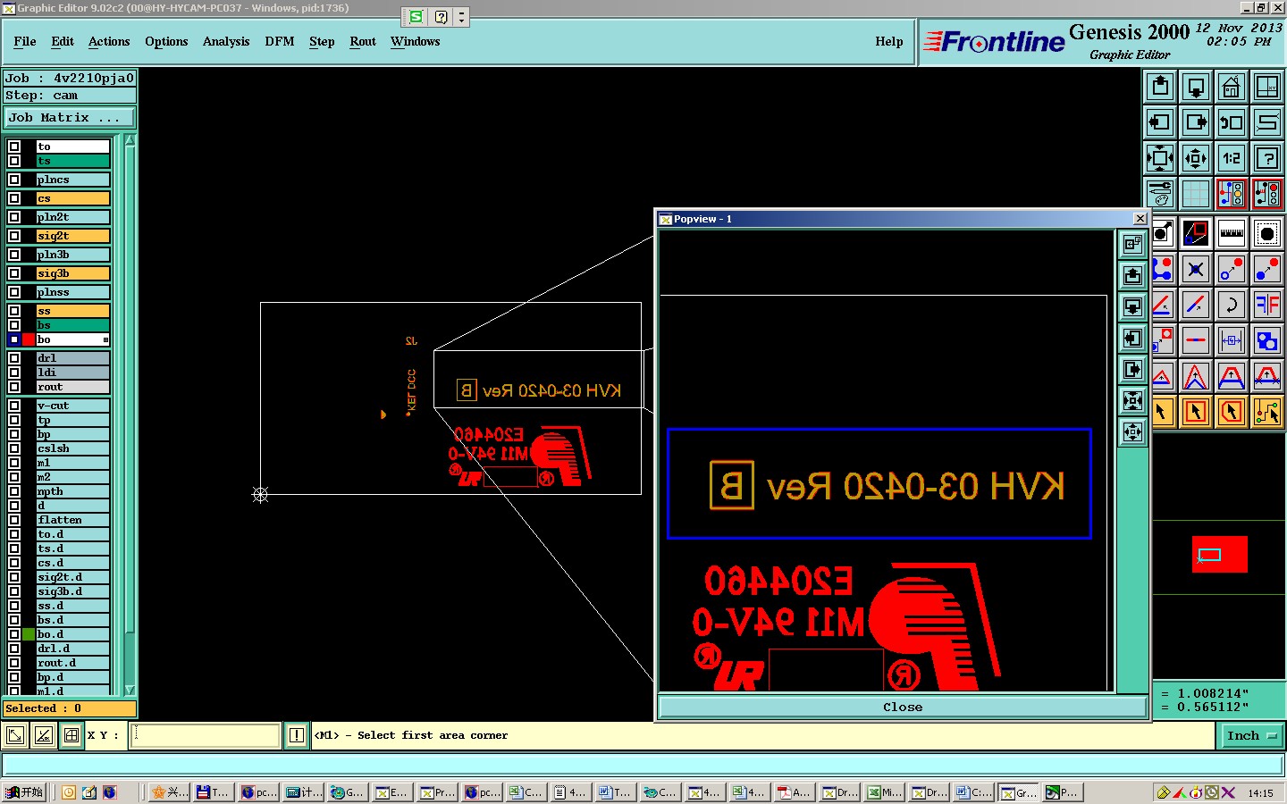Open the toolbar dropdown arrow beside the help icon
1287x804 pixels.
[x=461, y=17]
